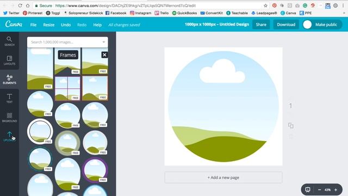Open the Instagram bookmark
This screenshot has height=196, width=348.
tap(140, 13)
